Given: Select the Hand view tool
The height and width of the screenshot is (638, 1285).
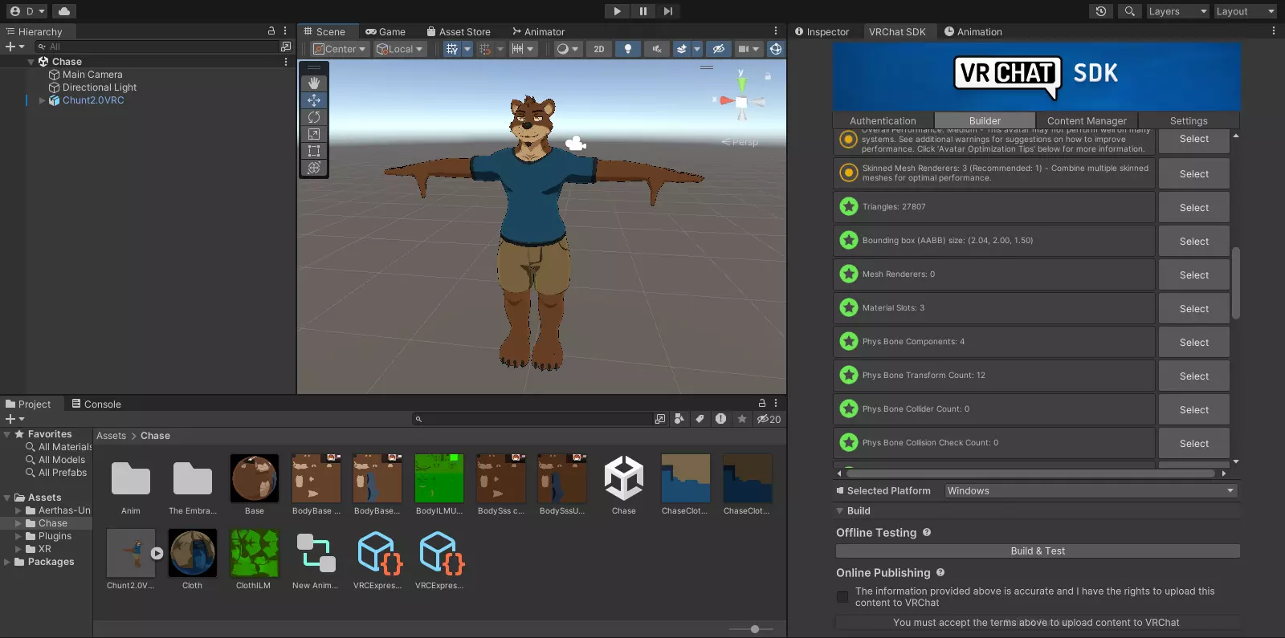Looking at the screenshot, I should (x=314, y=83).
